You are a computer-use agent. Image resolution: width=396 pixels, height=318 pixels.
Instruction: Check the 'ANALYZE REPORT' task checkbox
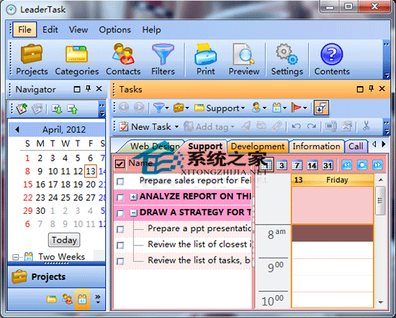click(x=120, y=197)
